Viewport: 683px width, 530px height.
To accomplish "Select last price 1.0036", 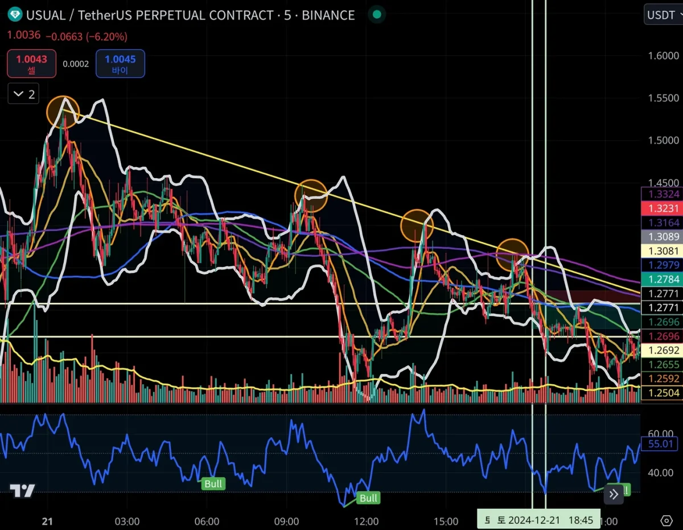I will 23,35.
